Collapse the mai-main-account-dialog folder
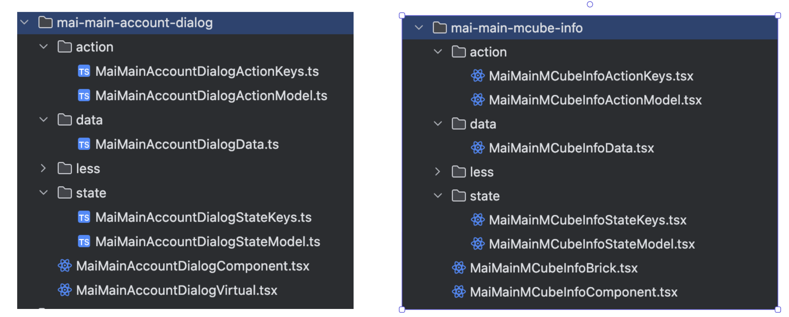 pos(24,23)
